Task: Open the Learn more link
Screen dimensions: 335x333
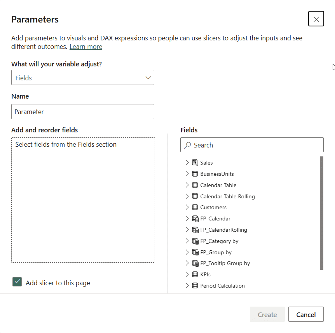Action: coord(85,47)
